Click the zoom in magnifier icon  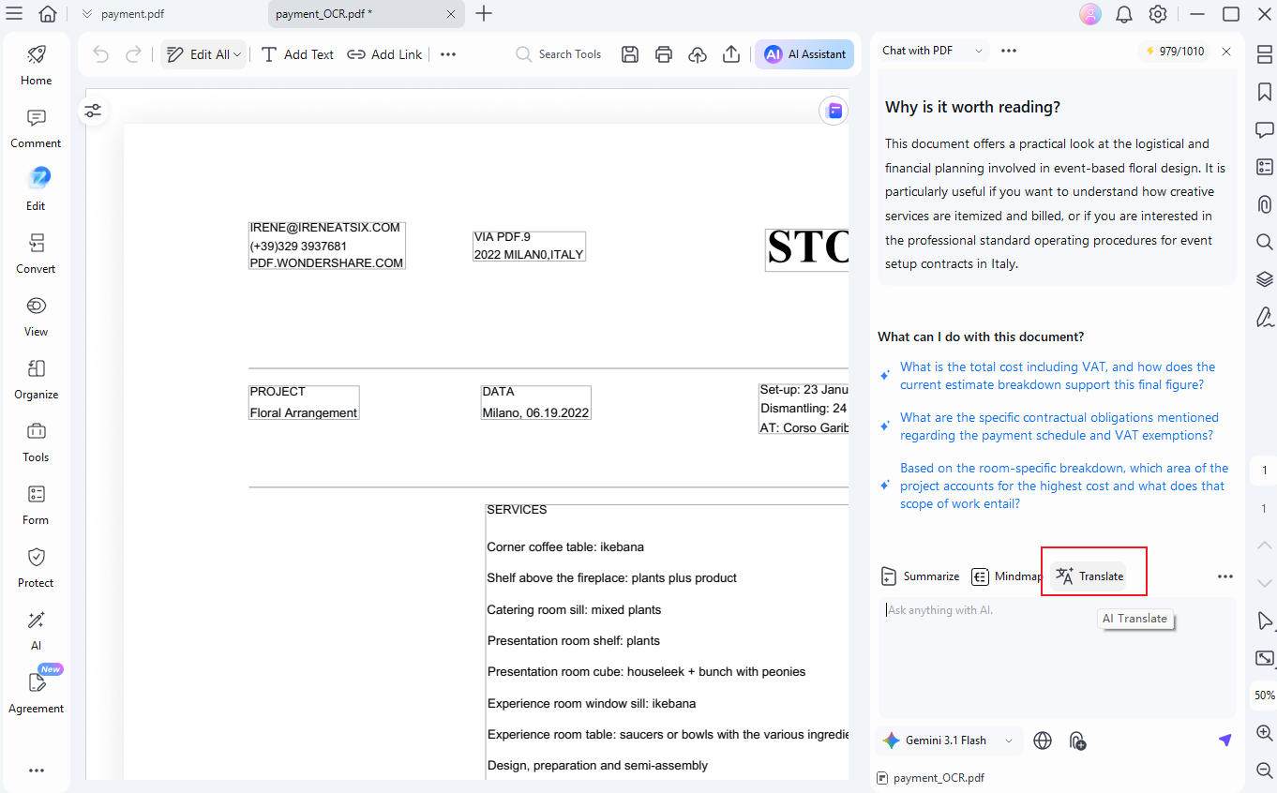(x=1264, y=733)
